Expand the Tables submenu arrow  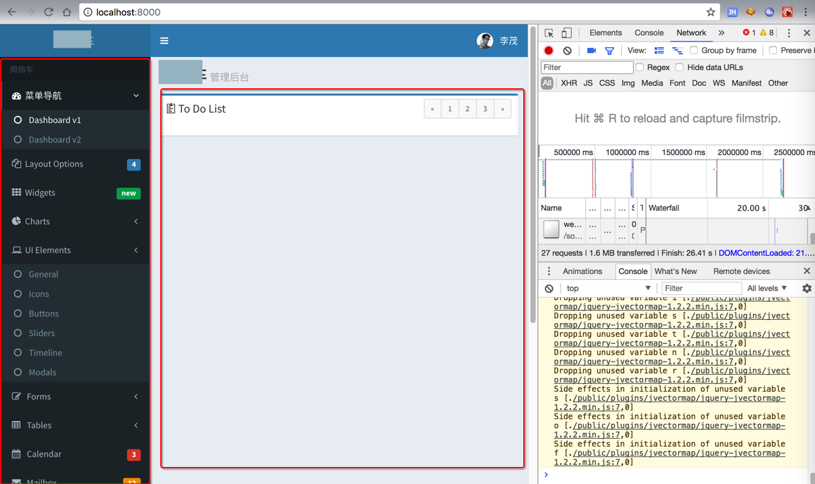coord(136,425)
